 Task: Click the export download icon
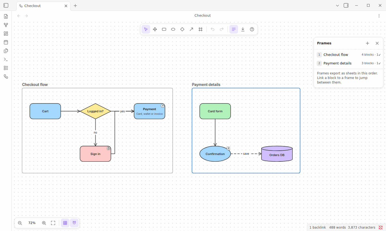243,29
